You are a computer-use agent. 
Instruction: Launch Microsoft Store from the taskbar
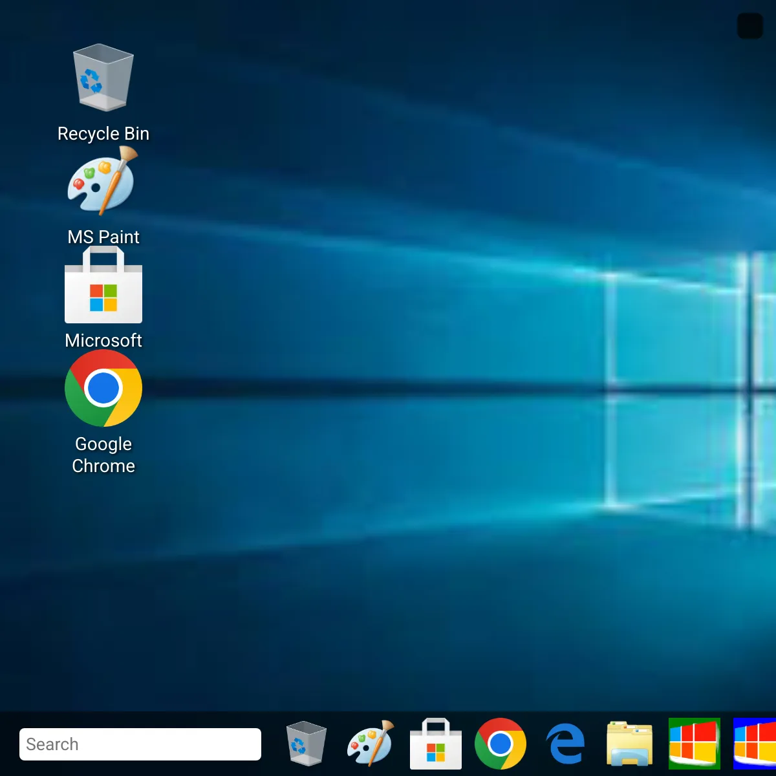tap(436, 744)
